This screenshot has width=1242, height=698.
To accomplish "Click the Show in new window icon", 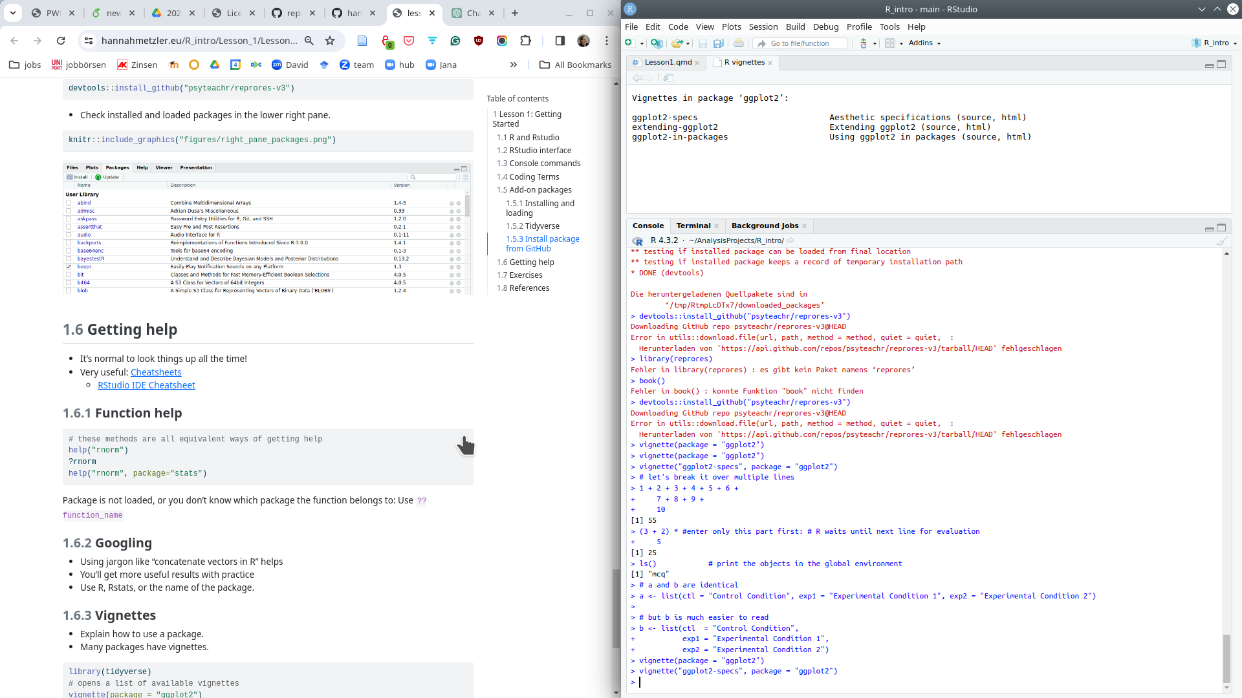I will 669,78.
